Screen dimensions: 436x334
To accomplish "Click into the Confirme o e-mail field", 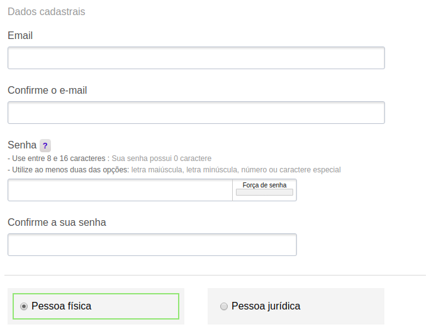I will [x=196, y=113].
